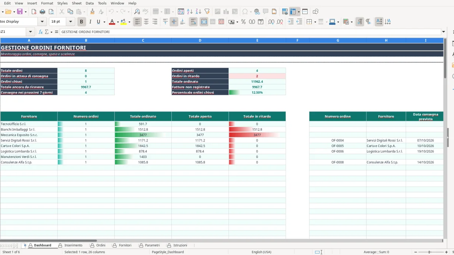Screen dimensions: 454x255
Task: Click the Headers and Footers icon
Action: (x=274, y=12)
